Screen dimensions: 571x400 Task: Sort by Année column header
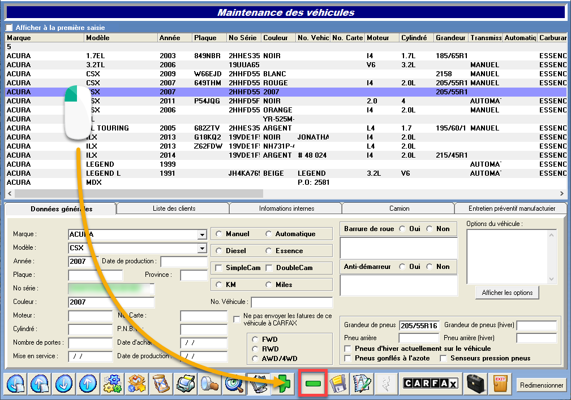click(x=174, y=38)
